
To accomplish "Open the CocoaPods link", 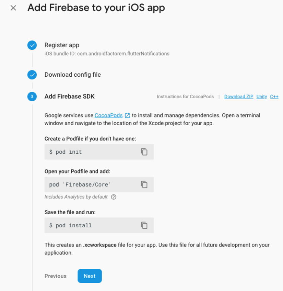I will tap(108, 115).
